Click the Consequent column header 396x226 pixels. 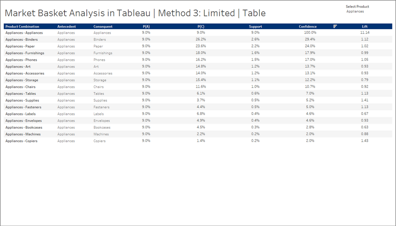[103, 26]
